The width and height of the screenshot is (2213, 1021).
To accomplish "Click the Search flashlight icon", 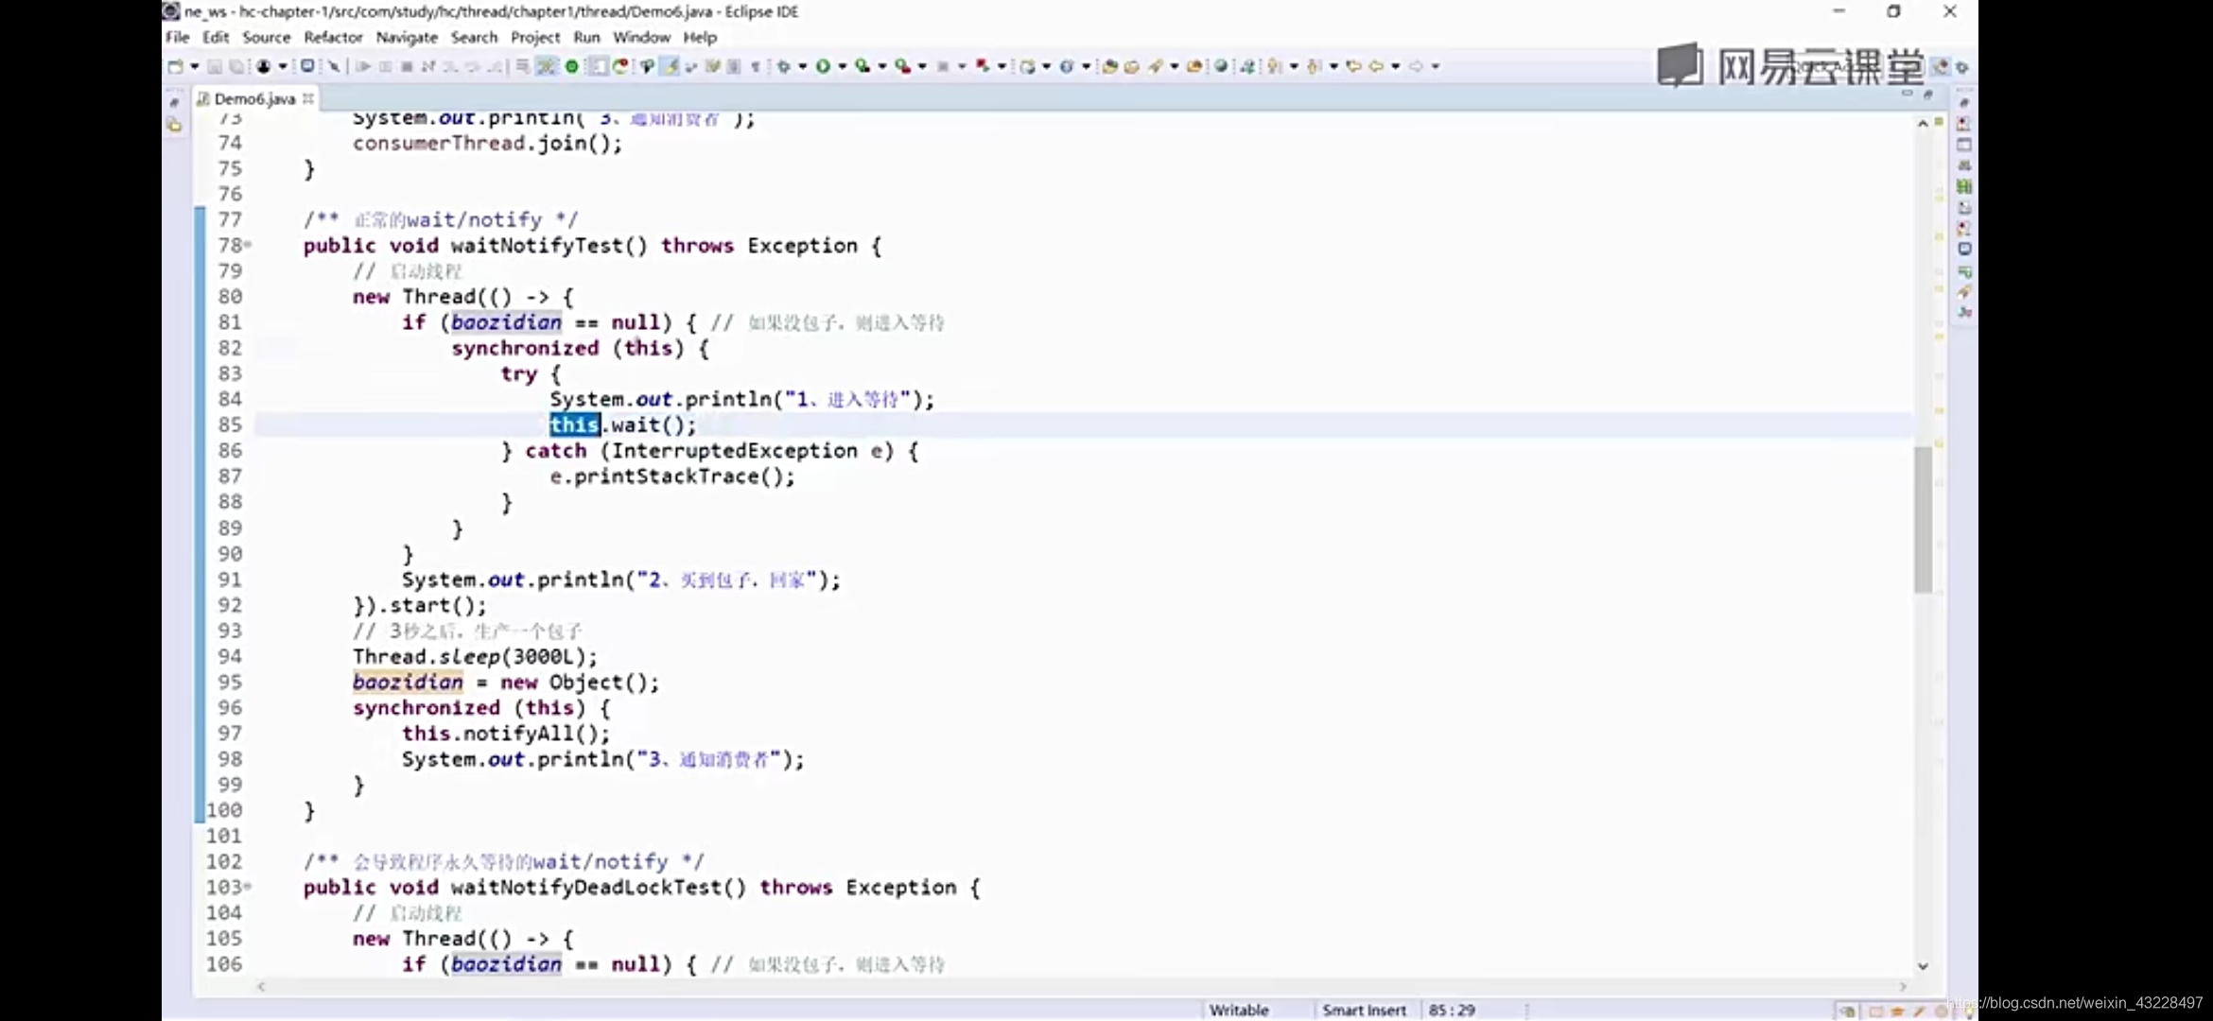I will pos(1154,66).
